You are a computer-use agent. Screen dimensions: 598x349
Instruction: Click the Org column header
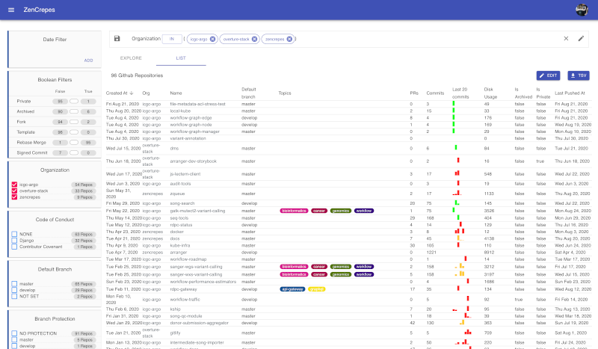click(146, 93)
